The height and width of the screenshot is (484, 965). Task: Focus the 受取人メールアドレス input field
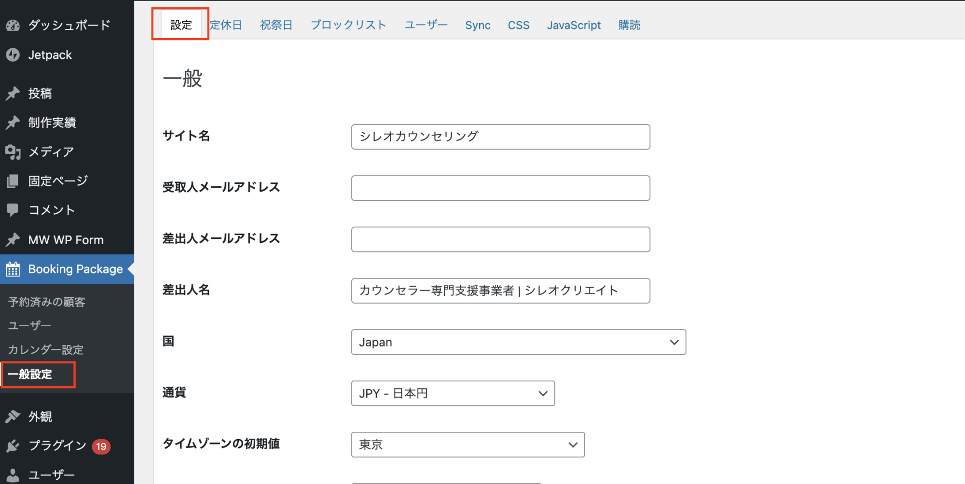tap(500, 188)
